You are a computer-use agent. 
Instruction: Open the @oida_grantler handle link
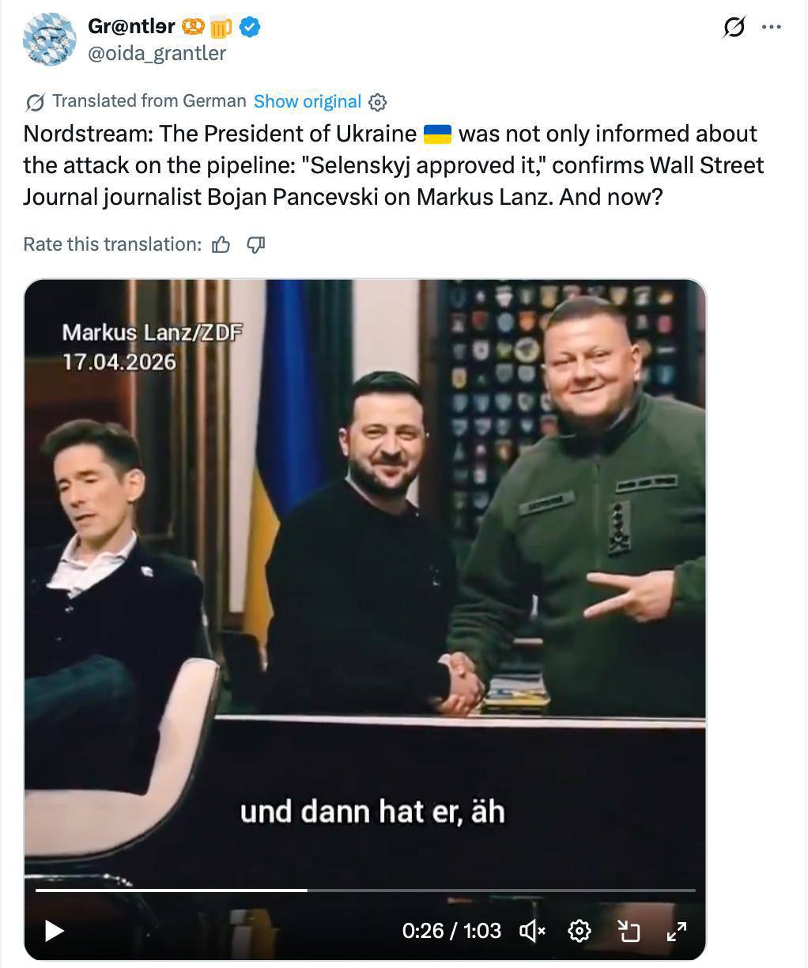(157, 53)
